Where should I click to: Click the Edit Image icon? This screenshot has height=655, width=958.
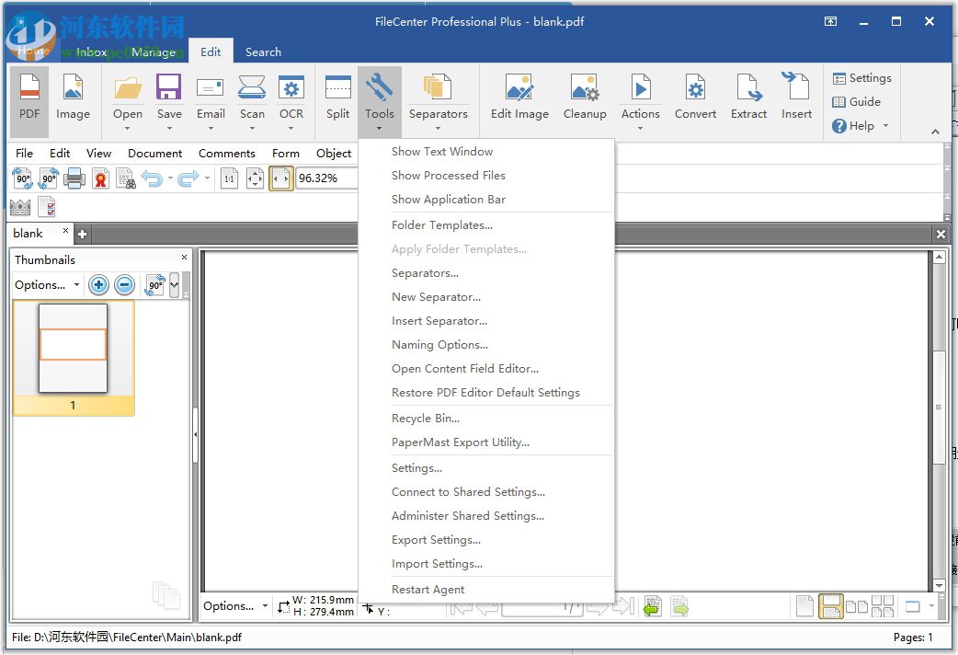[x=519, y=97]
